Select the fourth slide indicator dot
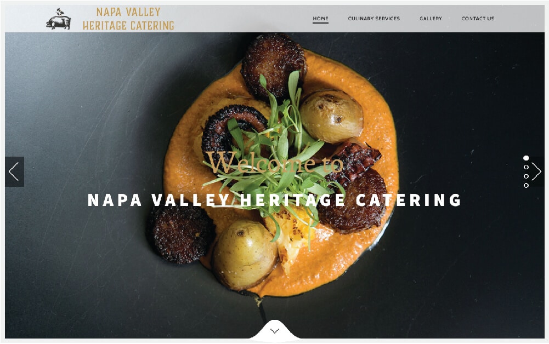 click(526, 186)
